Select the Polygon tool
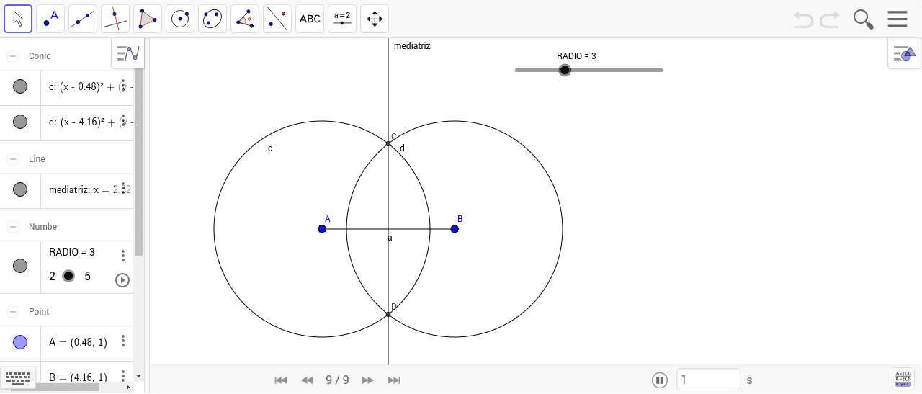 (148, 19)
